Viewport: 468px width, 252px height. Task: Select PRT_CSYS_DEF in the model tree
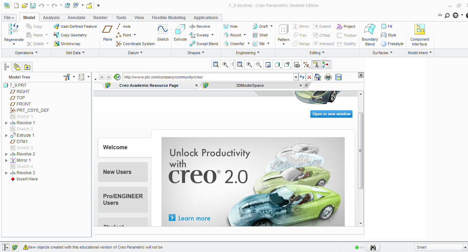(30, 110)
